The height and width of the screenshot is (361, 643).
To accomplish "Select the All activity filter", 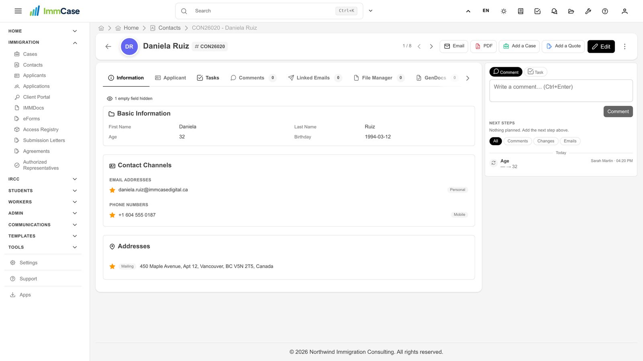I will tap(496, 141).
